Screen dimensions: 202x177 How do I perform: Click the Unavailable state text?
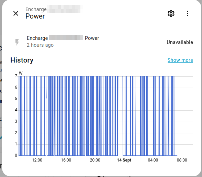click(x=180, y=42)
